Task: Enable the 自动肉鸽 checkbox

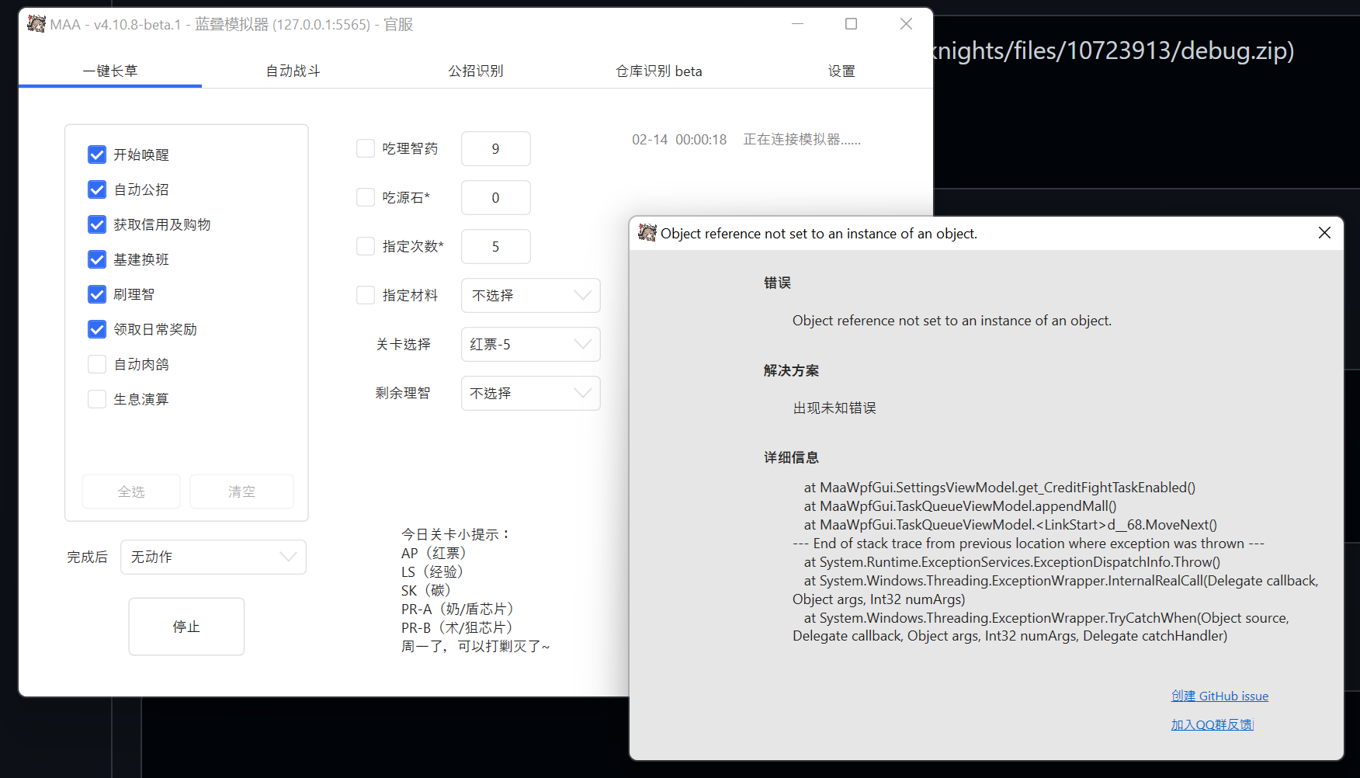Action: point(96,363)
